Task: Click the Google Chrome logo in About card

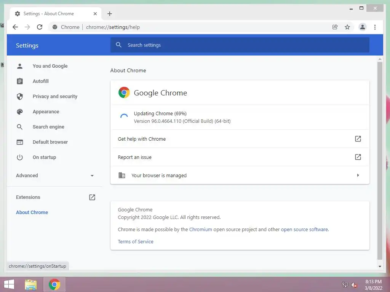Action: click(124, 93)
